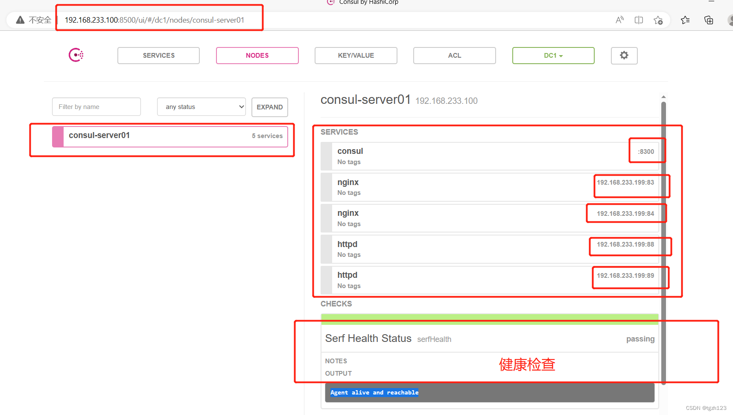Screen dimensions: 733x415
Task: Open the ACL tab
Action: pos(454,56)
